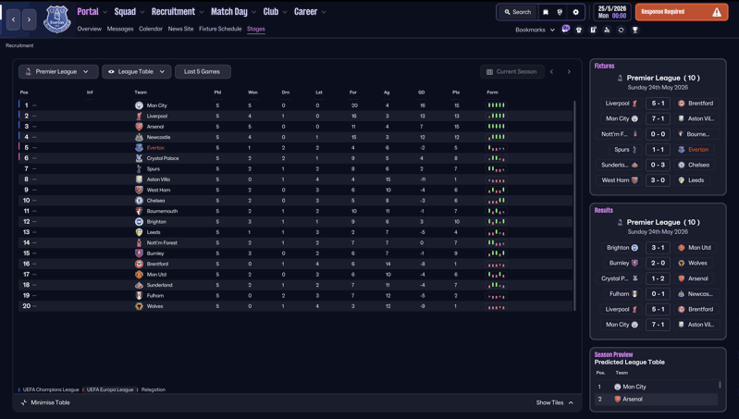Select the Stages tab
The width and height of the screenshot is (739, 419).
[x=256, y=29]
